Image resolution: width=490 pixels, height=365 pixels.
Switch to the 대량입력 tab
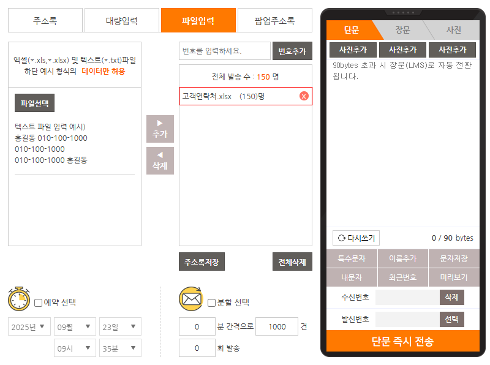tap(121, 20)
